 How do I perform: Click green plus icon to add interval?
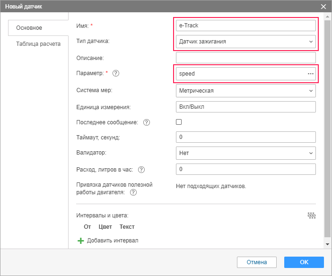[x=81, y=241]
